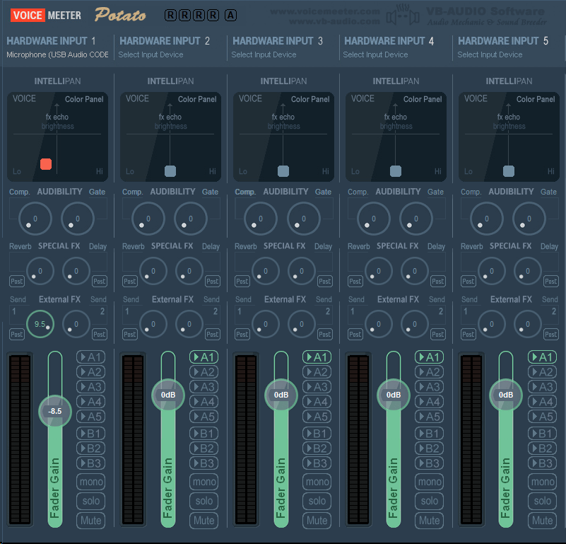
Task: Click the first R icon in header
Action: pos(170,15)
